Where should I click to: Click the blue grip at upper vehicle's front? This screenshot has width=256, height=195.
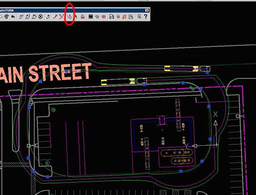coord(207,72)
